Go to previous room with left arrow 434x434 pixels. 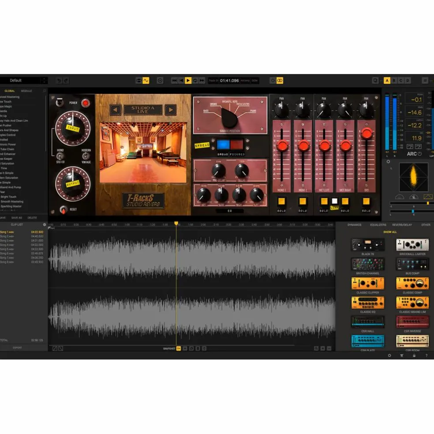pyautogui.click(x=115, y=110)
